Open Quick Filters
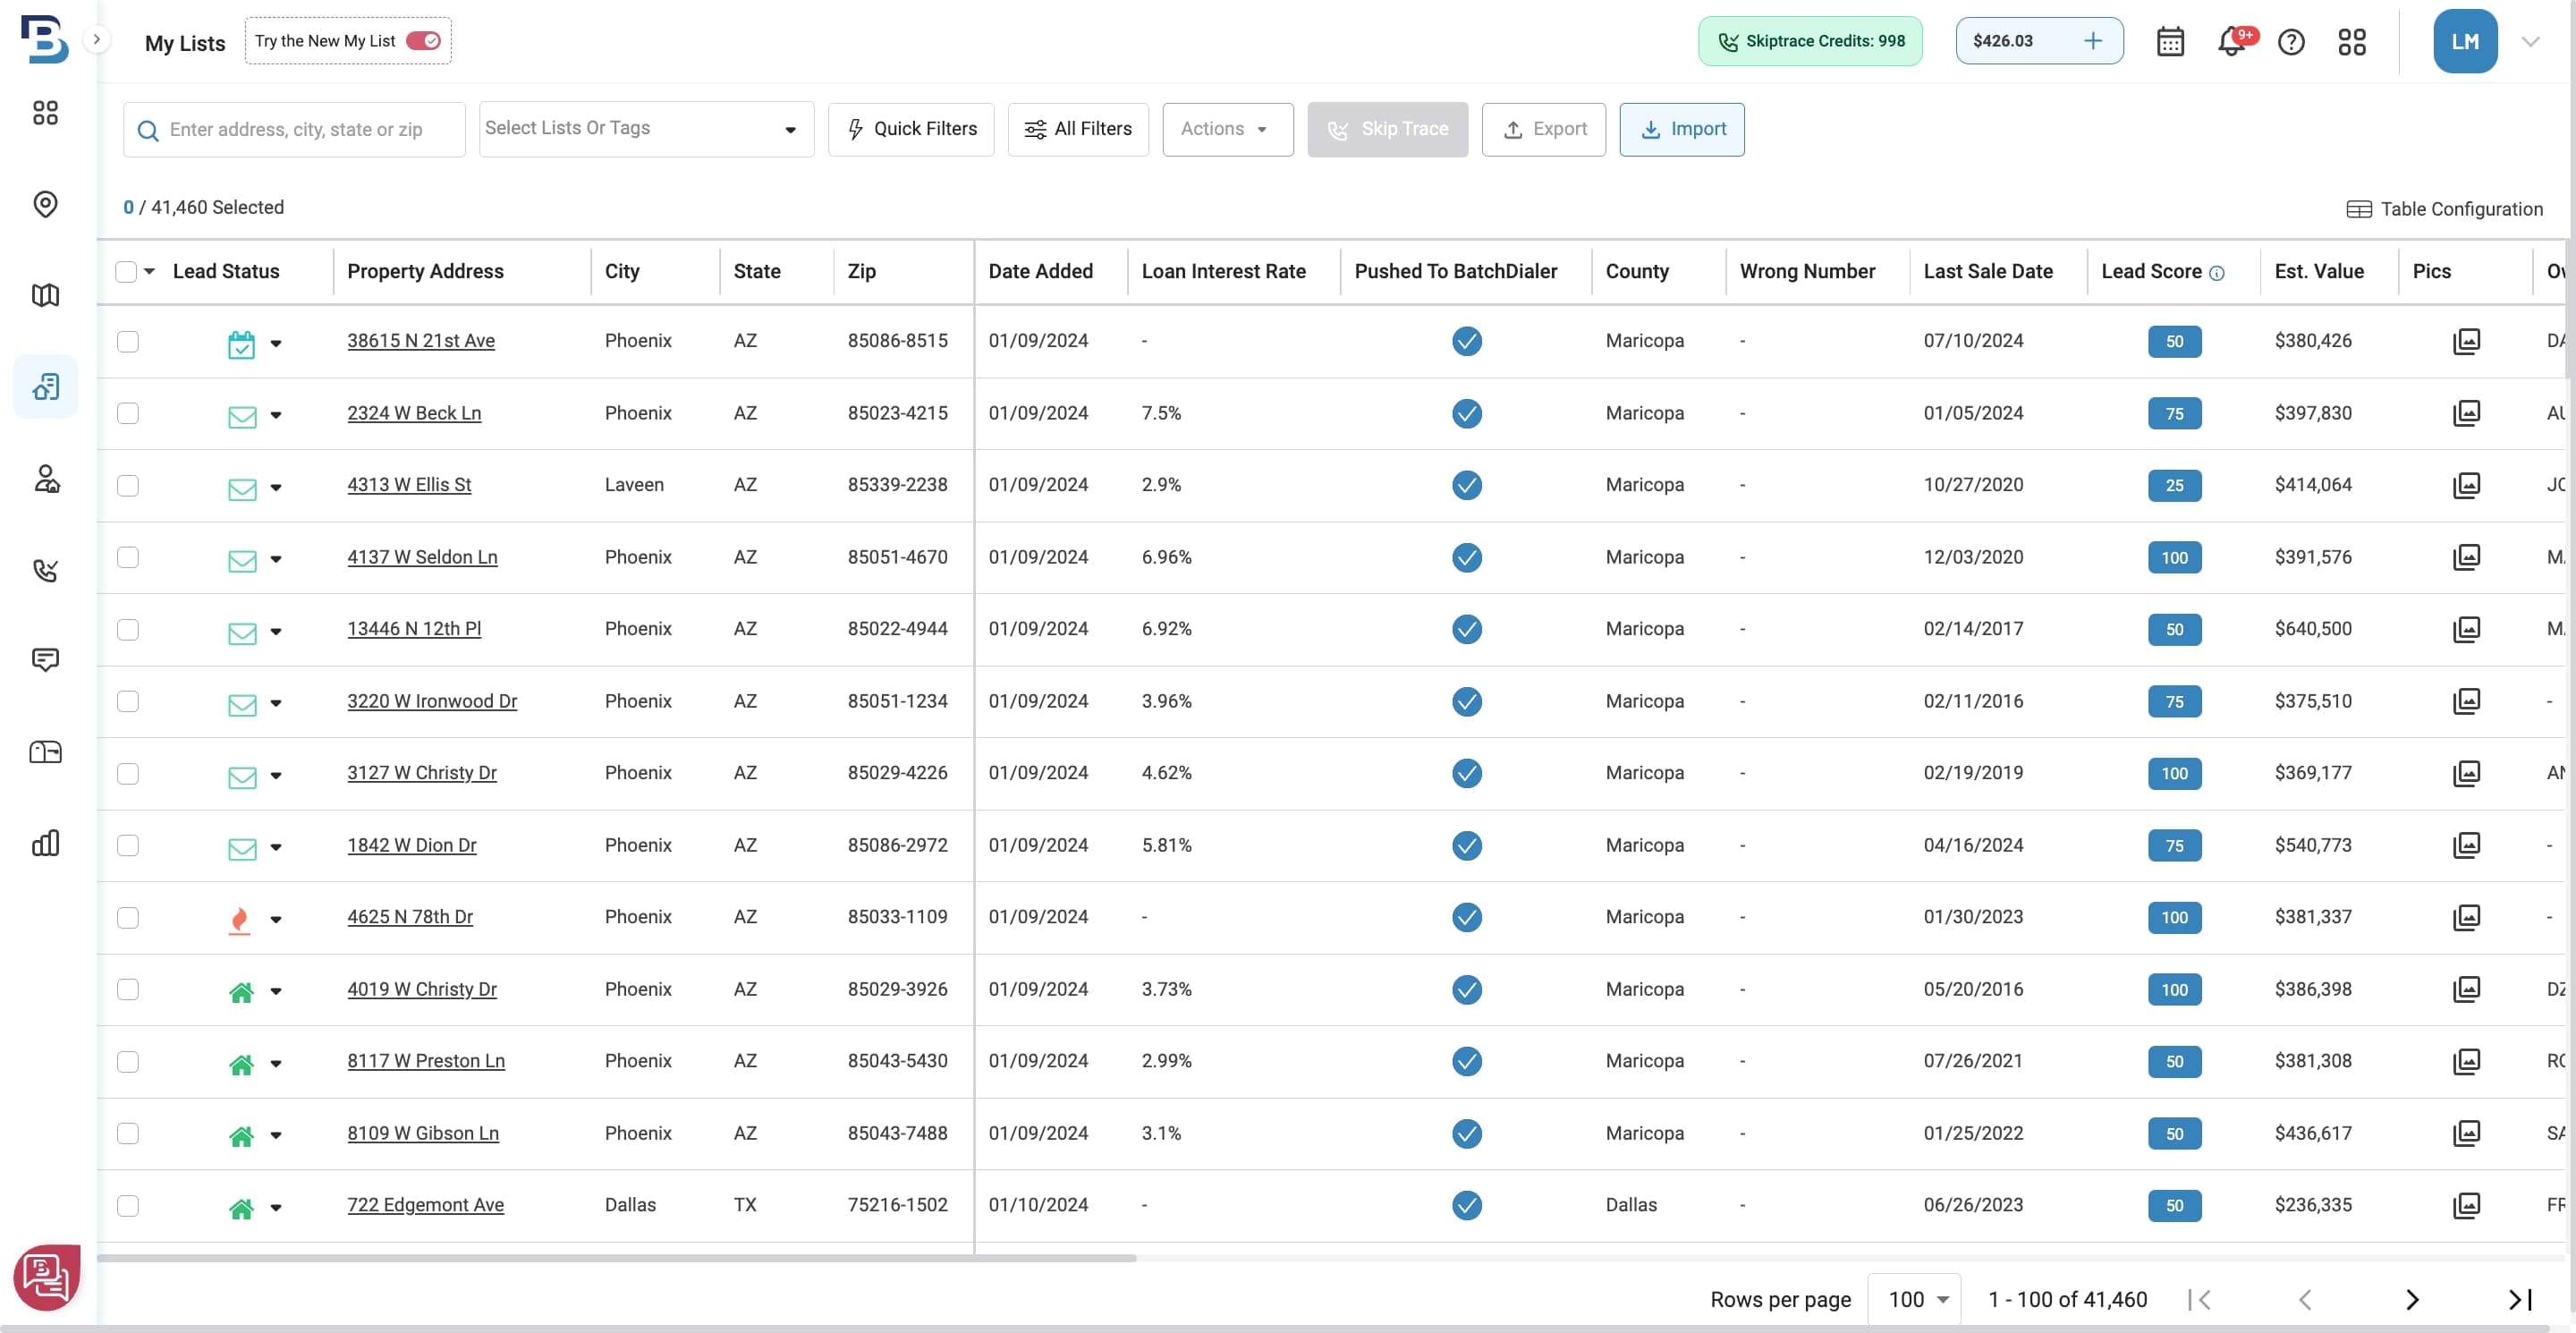This screenshot has height=1333, width=2576. click(x=911, y=129)
